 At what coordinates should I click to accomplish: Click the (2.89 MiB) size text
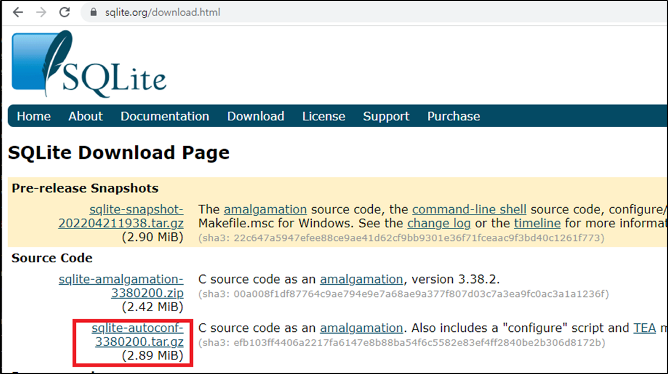(x=153, y=356)
